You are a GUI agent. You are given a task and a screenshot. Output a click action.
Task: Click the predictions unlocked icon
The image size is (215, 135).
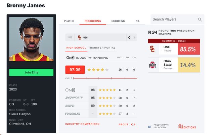tap(149, 126)
